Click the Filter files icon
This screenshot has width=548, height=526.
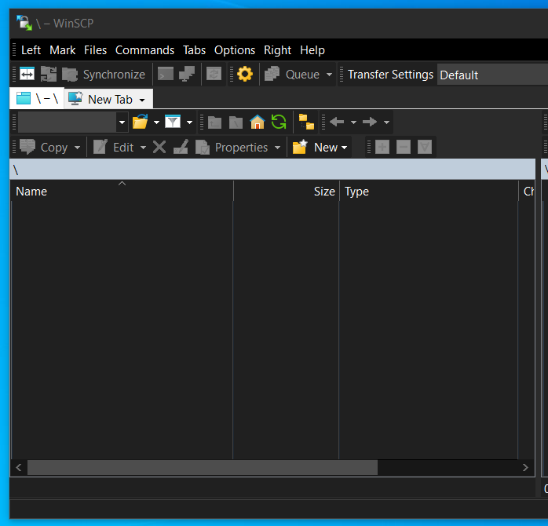(173, 122)
